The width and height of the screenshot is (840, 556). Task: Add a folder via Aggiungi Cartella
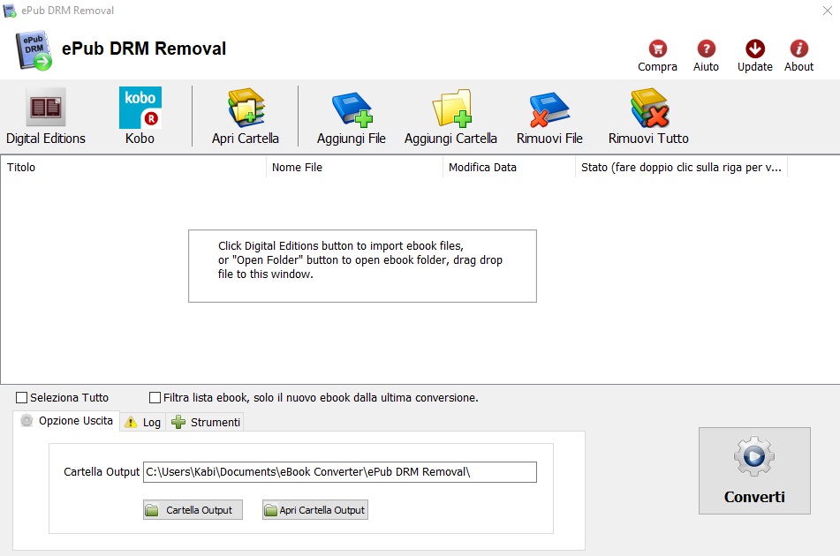[450, 116]
